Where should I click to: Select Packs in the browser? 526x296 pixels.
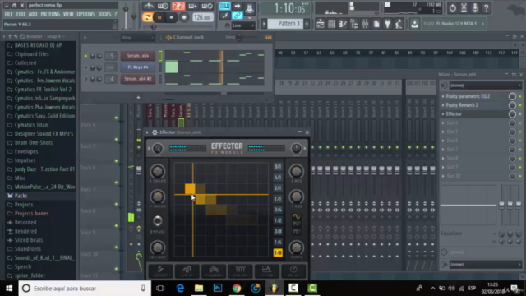point(21,196)
